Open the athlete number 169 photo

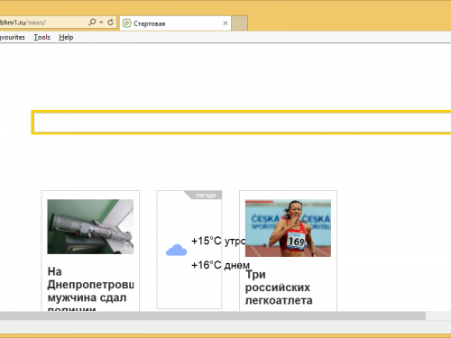pos(288,228)
